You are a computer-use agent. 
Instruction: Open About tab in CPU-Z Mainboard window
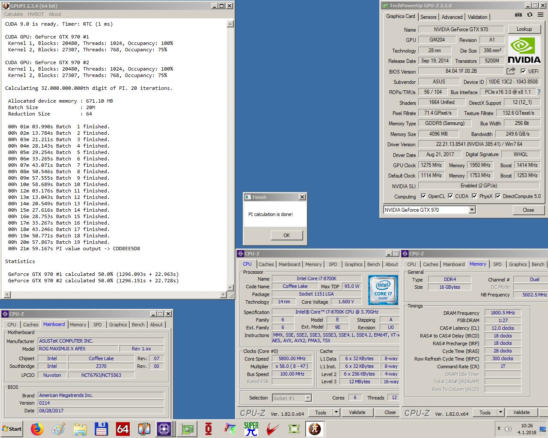pyautogui.click(x=156, y=325)
